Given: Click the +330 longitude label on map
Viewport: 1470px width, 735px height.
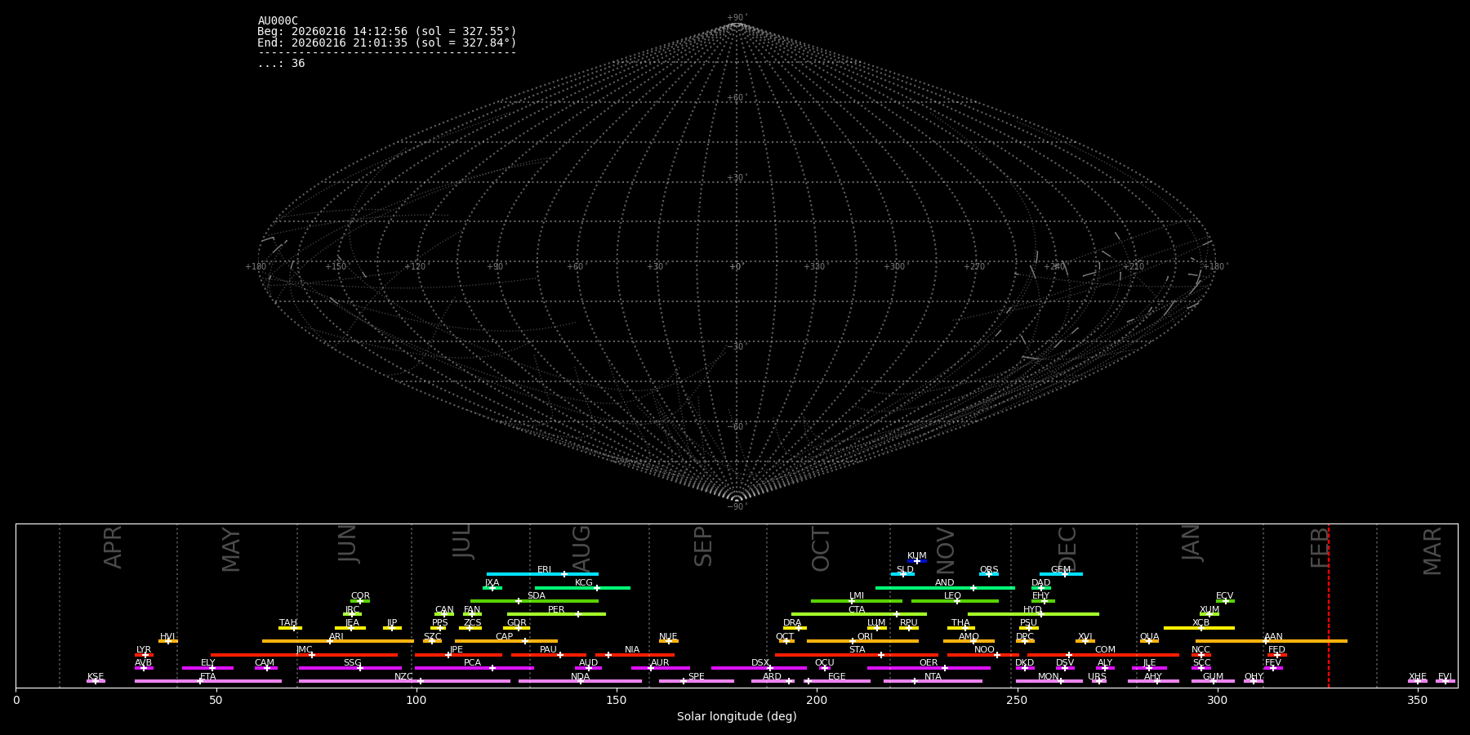Looking at the screenshot, I should point(814,266).
